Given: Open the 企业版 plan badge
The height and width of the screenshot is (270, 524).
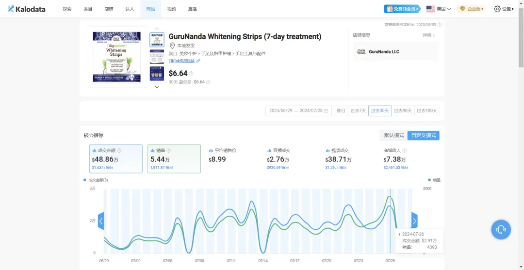Looking at the screenshot, I should pyautogui.click(x=472, y=9).
